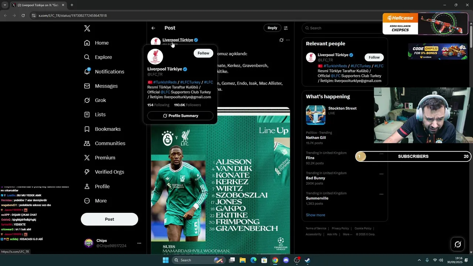Viewport: 473px width, 266px height.
Task: Open the Privacy Policy link
Action: pos(340,228)
